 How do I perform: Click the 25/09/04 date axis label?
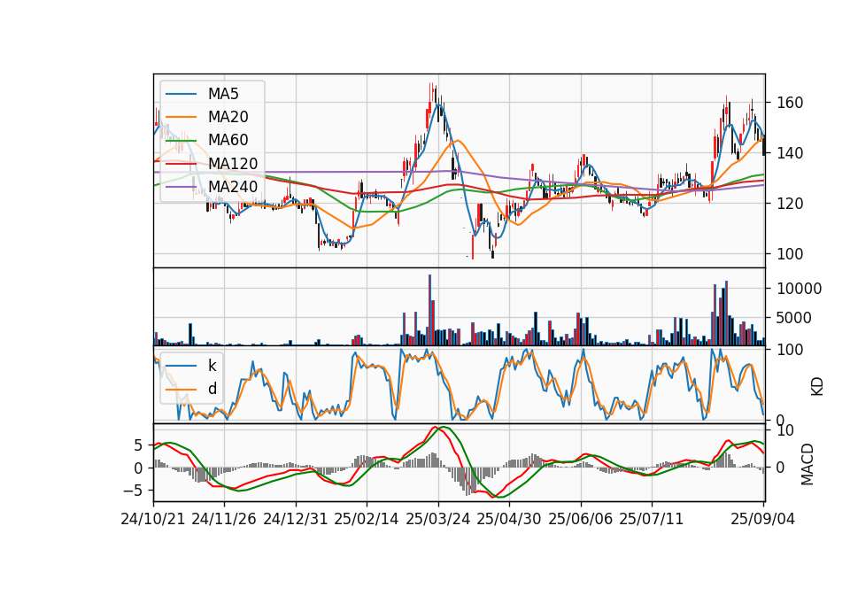pos(762,519)
